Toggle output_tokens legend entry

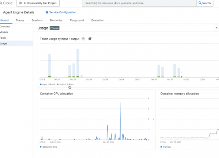(65, 84)
